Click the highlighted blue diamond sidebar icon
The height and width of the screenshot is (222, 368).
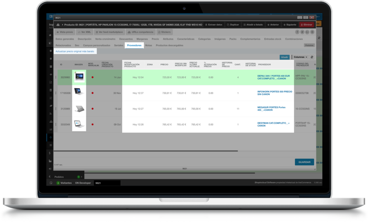tap(50, 138)
